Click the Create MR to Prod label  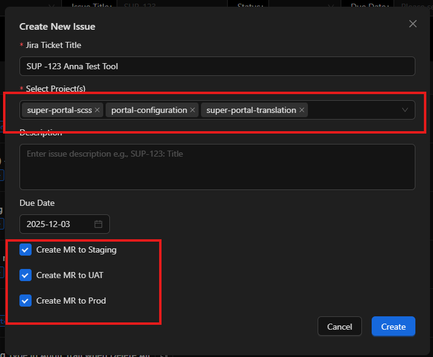(71, 301)
